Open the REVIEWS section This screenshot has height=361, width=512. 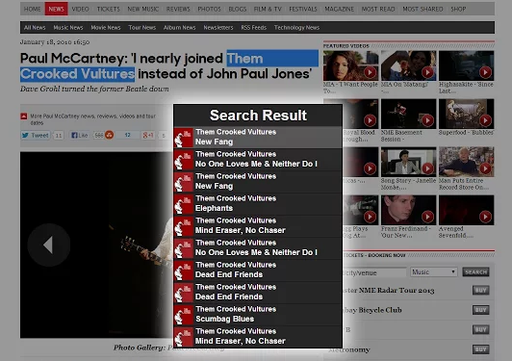178,9
